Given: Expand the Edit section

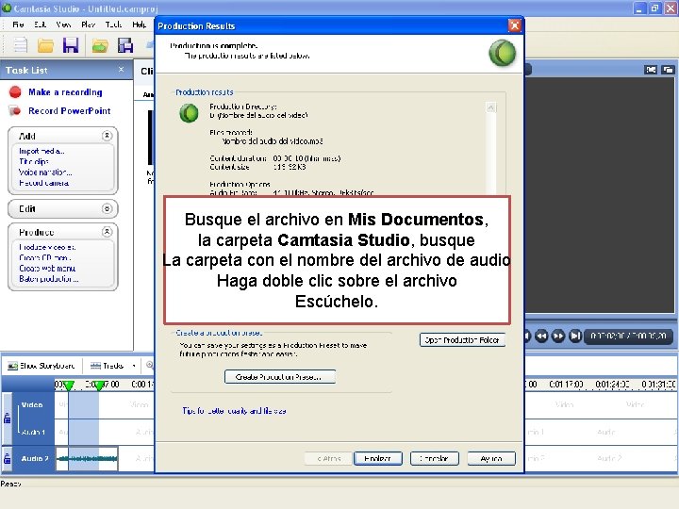Looking at the screenshot, I should pyautogui.click(x=107, y=208).
